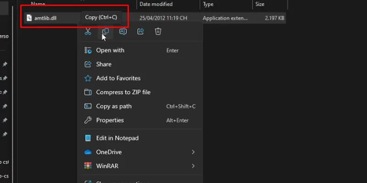Expand the WinRAR submenu arrow
This screenshot has height=183, width=367.
pyautogui.click(x=193, y=166)
